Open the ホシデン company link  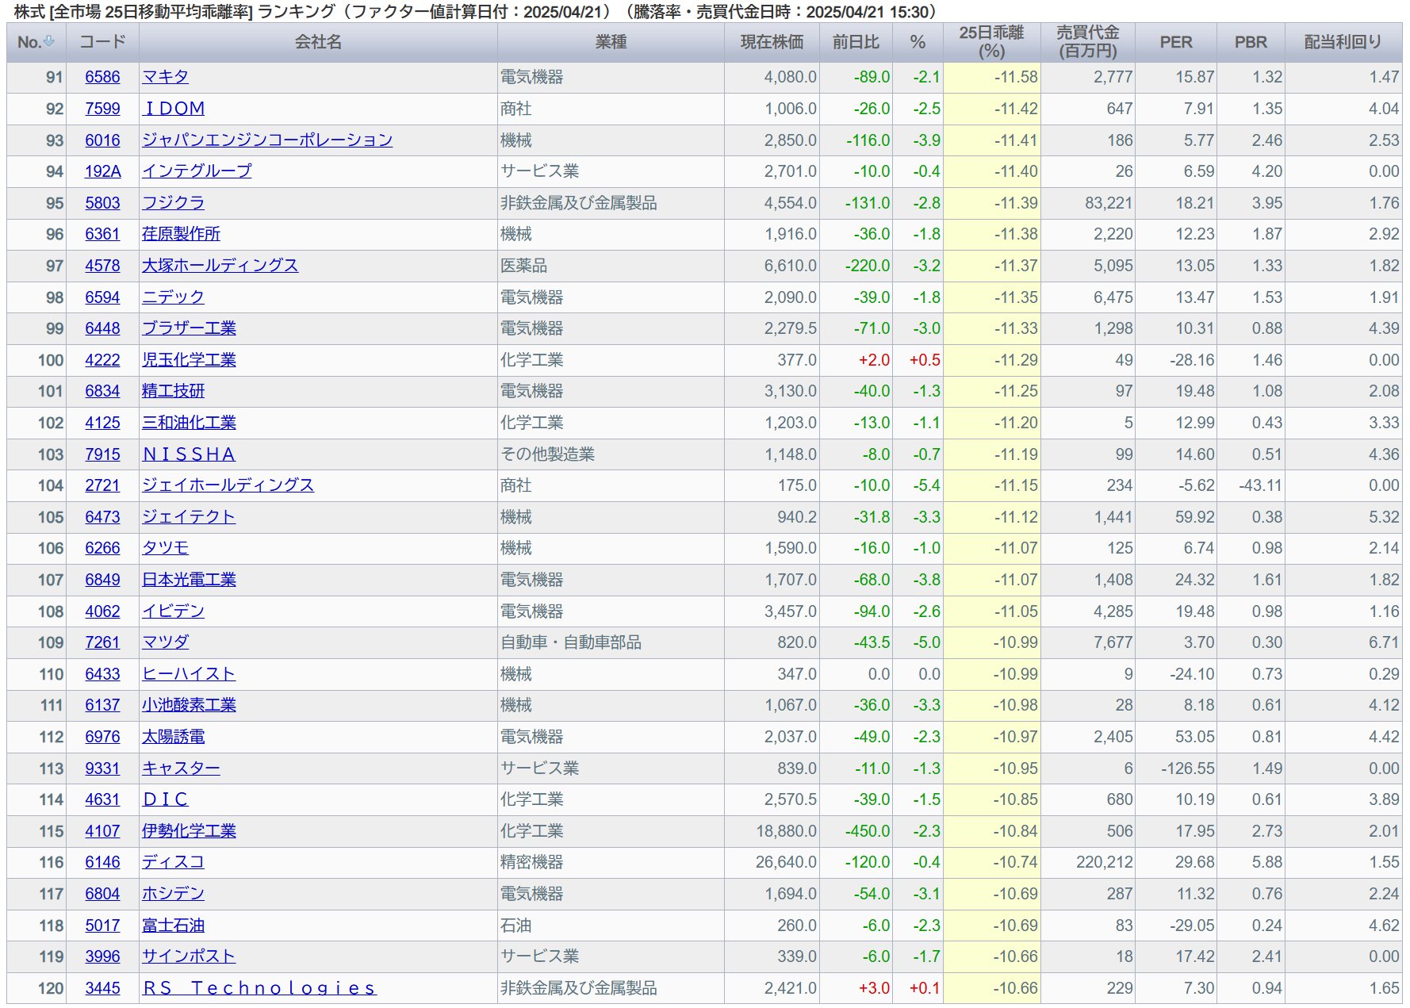coord(173,894)
